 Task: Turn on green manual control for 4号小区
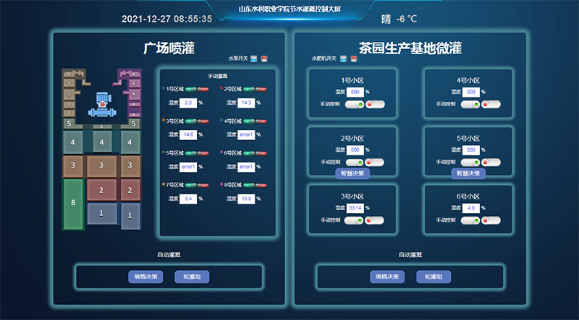click(x=470, y=105)
